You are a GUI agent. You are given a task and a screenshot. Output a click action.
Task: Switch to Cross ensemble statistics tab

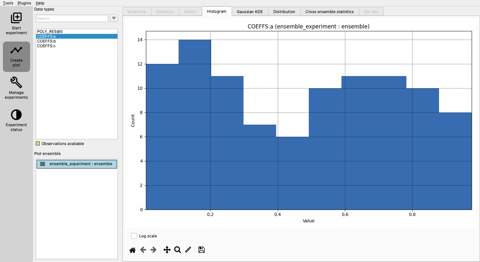[x=330, y=12]
